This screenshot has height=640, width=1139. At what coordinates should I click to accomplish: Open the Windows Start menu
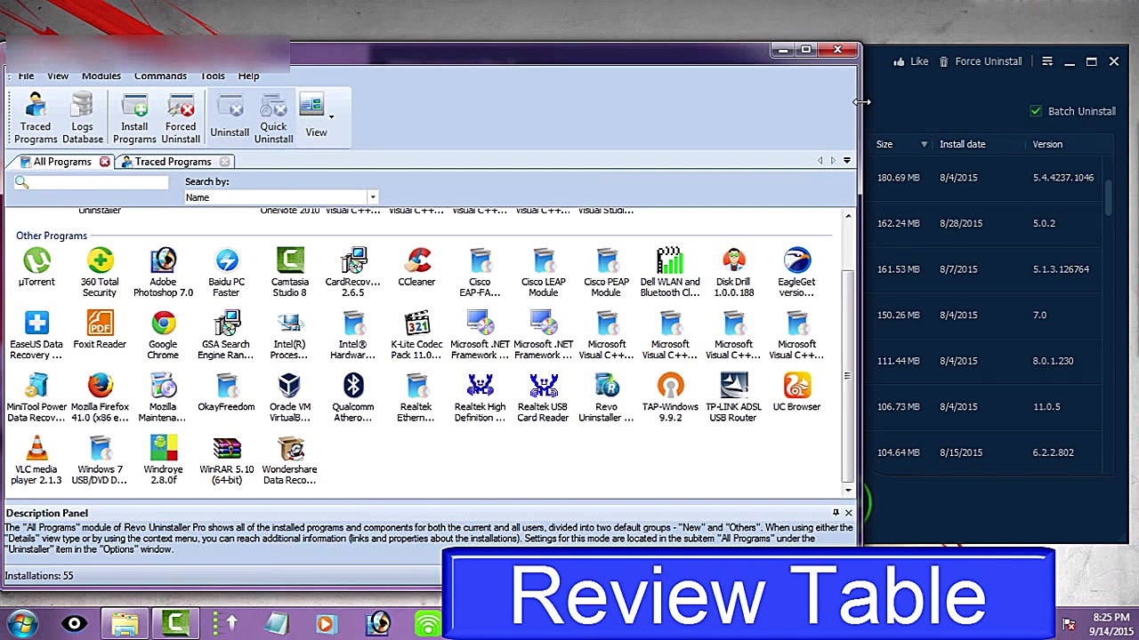[23, 623]
